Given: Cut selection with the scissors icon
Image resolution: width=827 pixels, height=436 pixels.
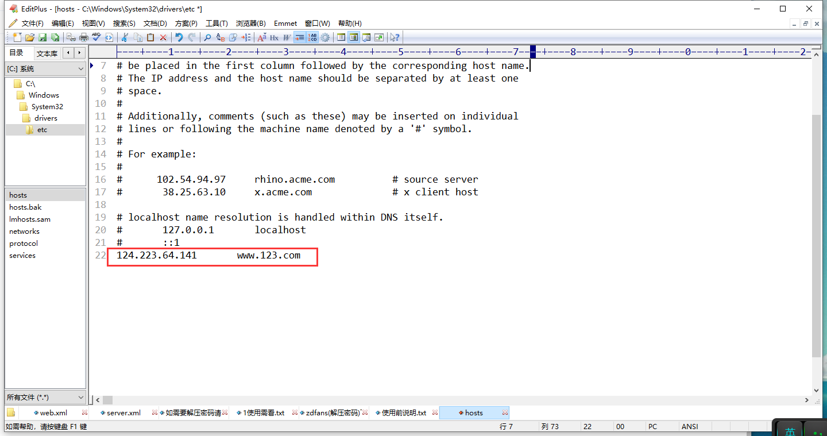Looking at the screenshot, I should click(x=125, y=37).
